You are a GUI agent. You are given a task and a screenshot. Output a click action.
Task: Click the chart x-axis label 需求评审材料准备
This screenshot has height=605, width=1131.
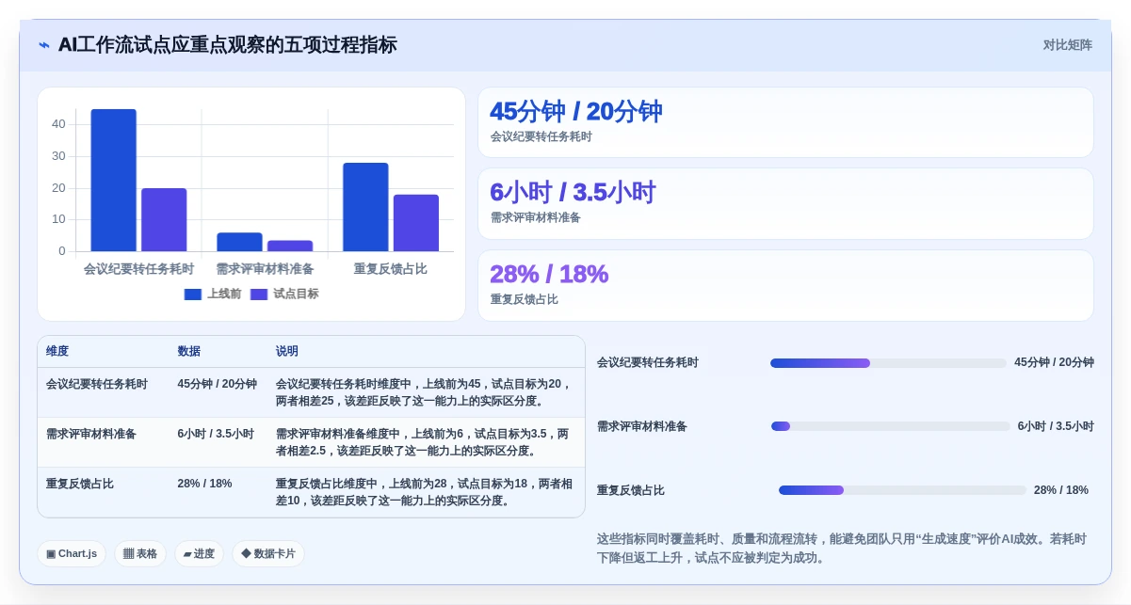tap(265, 269)
